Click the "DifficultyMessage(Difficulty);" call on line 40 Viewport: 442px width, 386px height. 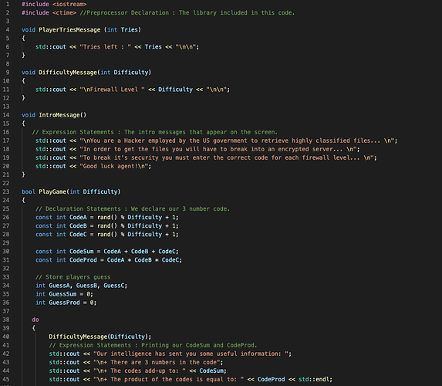(100, 337)
